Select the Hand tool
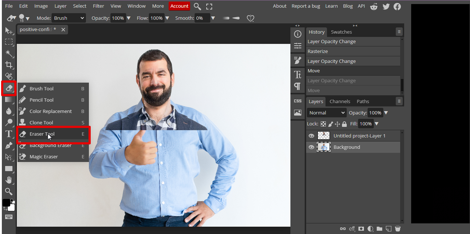470x234 pixels. (x=9, y=180)
